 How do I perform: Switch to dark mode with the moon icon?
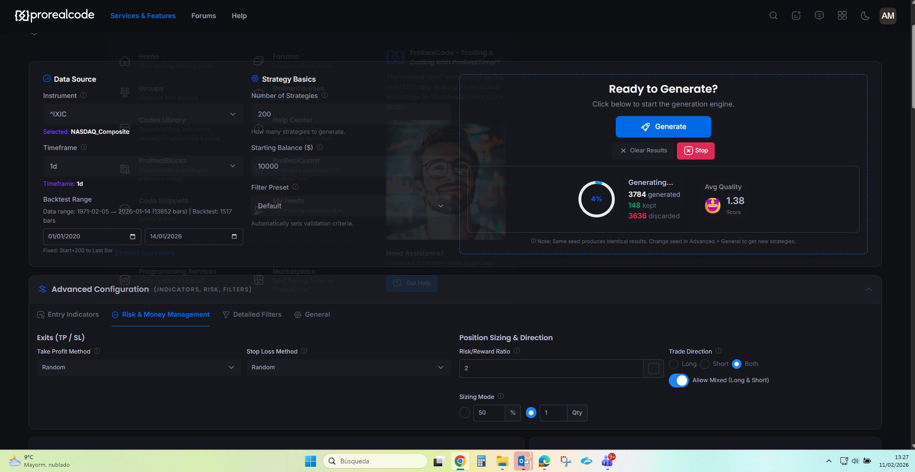[865, 16]
